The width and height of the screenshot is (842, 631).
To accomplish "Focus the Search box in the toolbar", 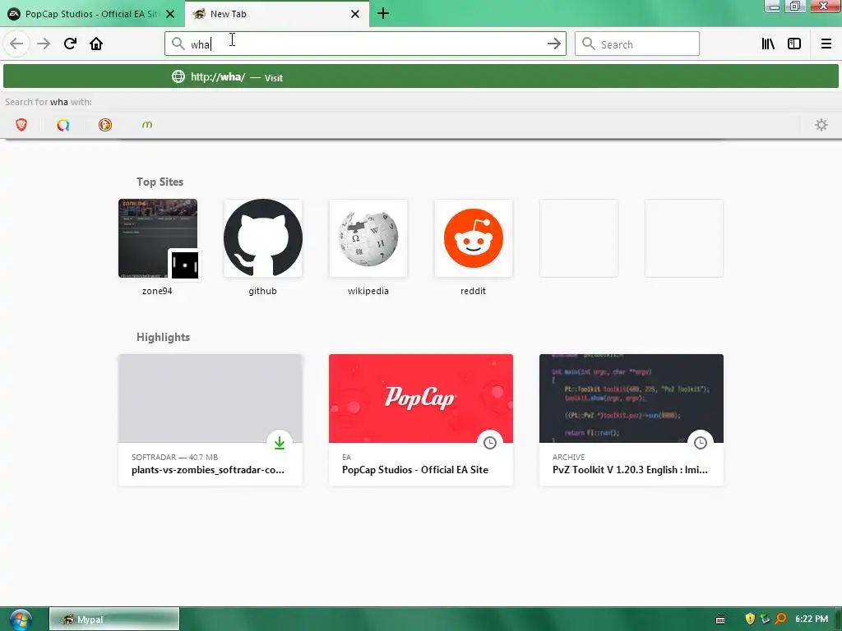I will click(x=637, y=44).
